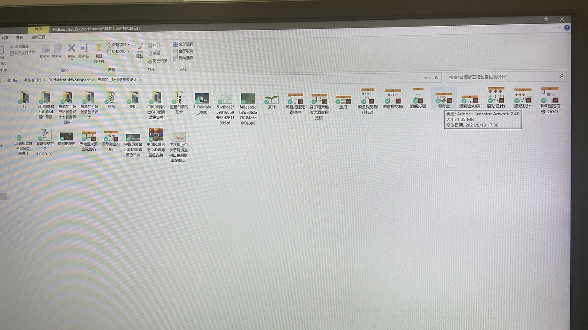This screenshot has height=330, width=588.
Task: Select the 金扣 AI file
Action: [x=343, y=102]
